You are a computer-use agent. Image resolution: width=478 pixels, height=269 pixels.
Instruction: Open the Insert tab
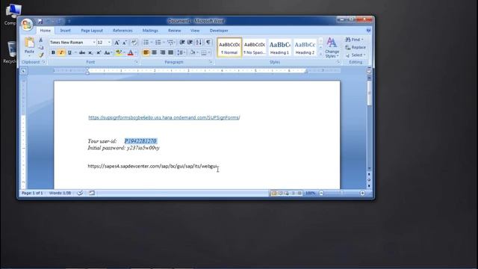[x=65, y=31]
